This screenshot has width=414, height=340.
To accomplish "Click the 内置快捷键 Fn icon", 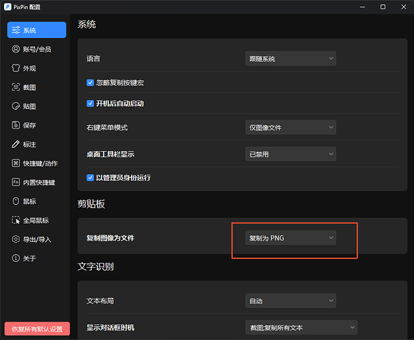I will point(16,182).
